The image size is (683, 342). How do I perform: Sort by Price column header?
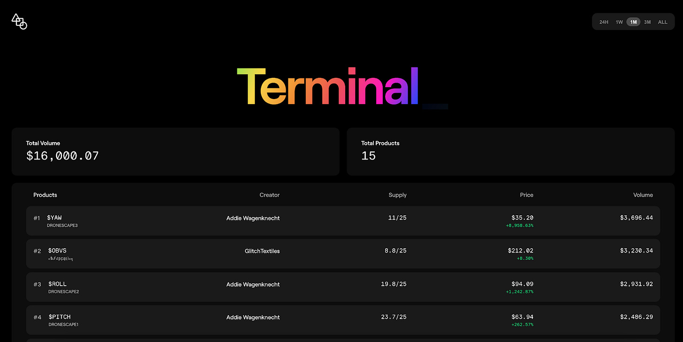526,195
